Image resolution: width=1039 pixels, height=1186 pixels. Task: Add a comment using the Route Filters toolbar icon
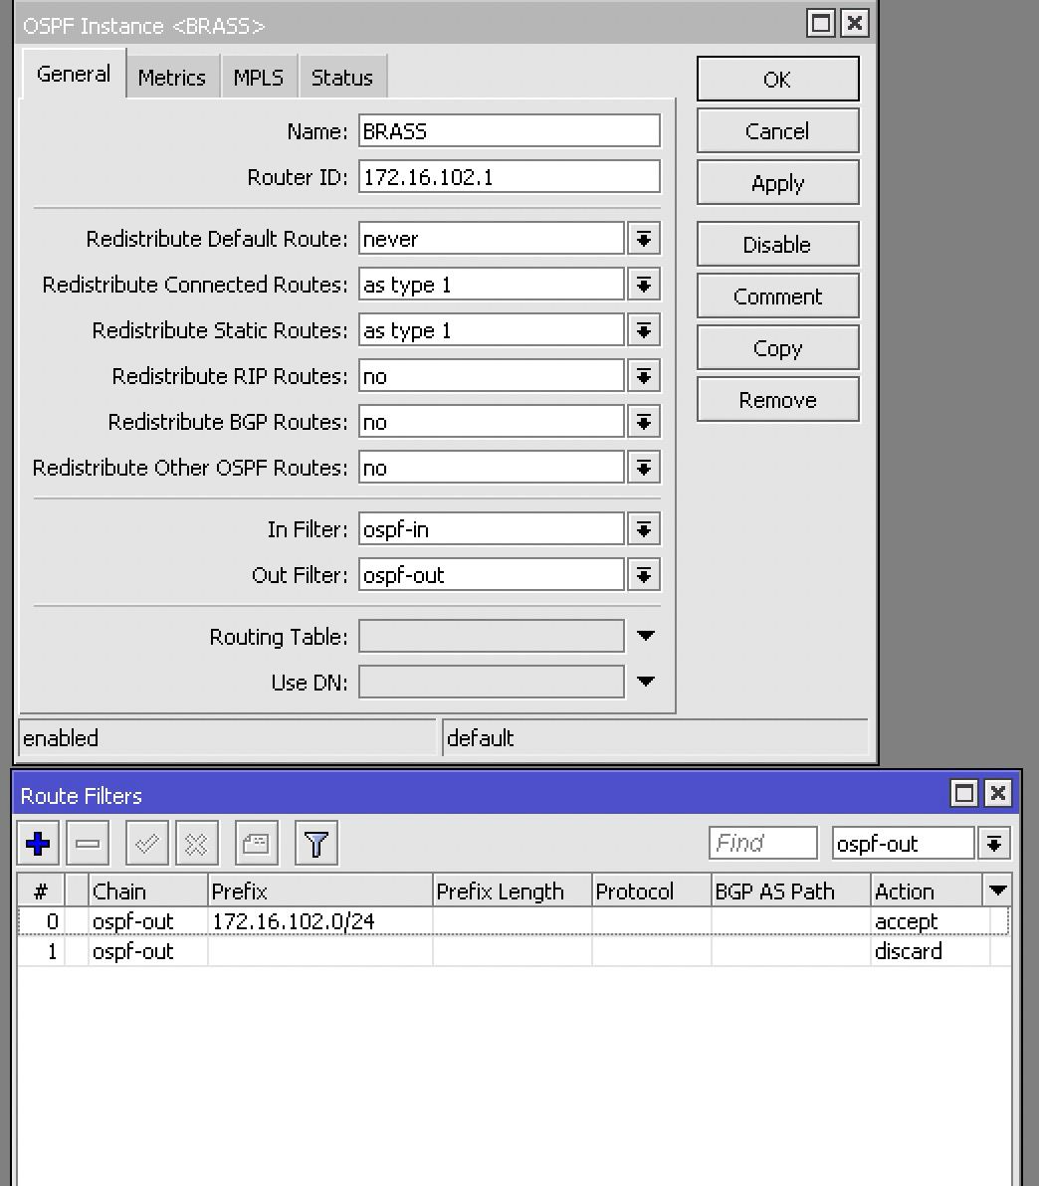point(256,844)
